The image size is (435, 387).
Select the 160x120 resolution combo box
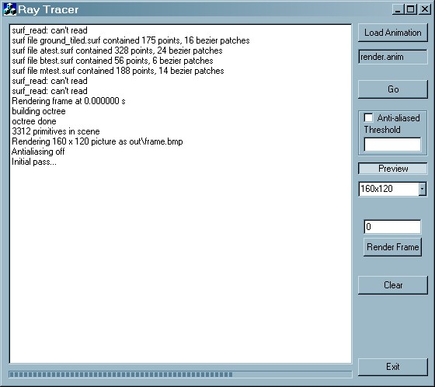392,189
